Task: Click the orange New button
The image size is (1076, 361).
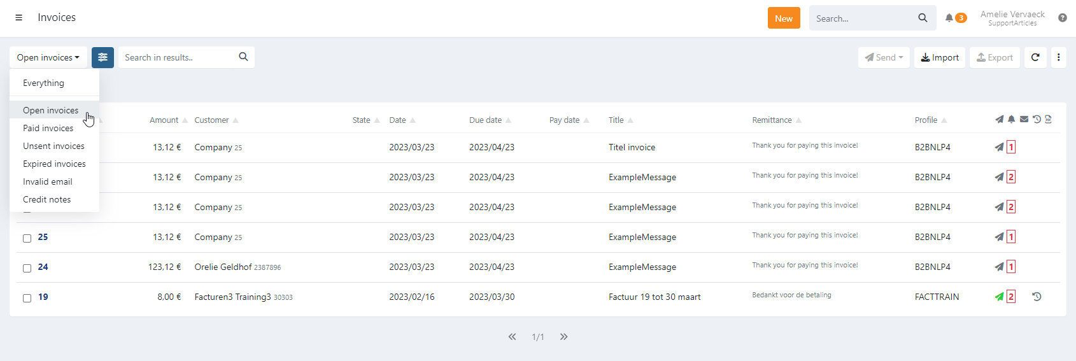Action: pos(783,18)
